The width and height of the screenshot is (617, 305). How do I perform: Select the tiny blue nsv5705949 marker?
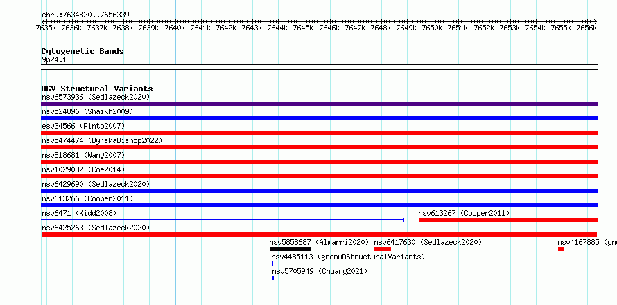coord(273,278)
